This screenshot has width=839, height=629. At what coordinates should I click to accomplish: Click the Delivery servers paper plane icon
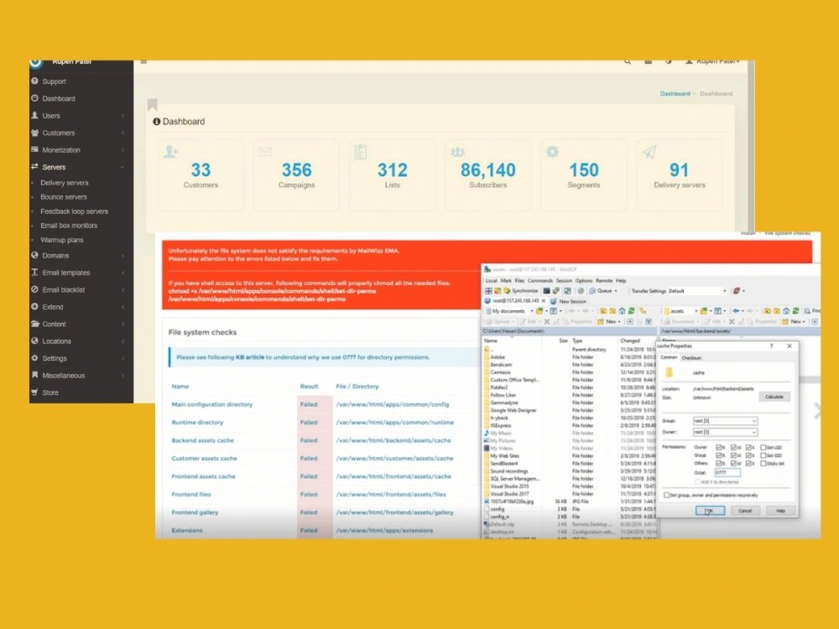click(649, 152)
